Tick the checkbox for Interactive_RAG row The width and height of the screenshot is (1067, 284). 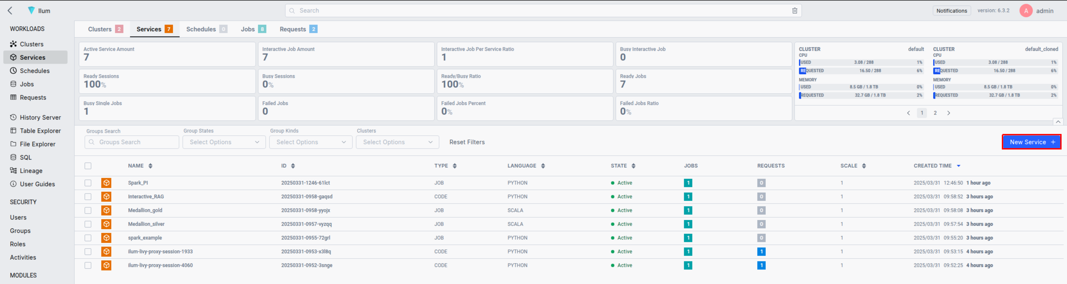click(88, 197)
